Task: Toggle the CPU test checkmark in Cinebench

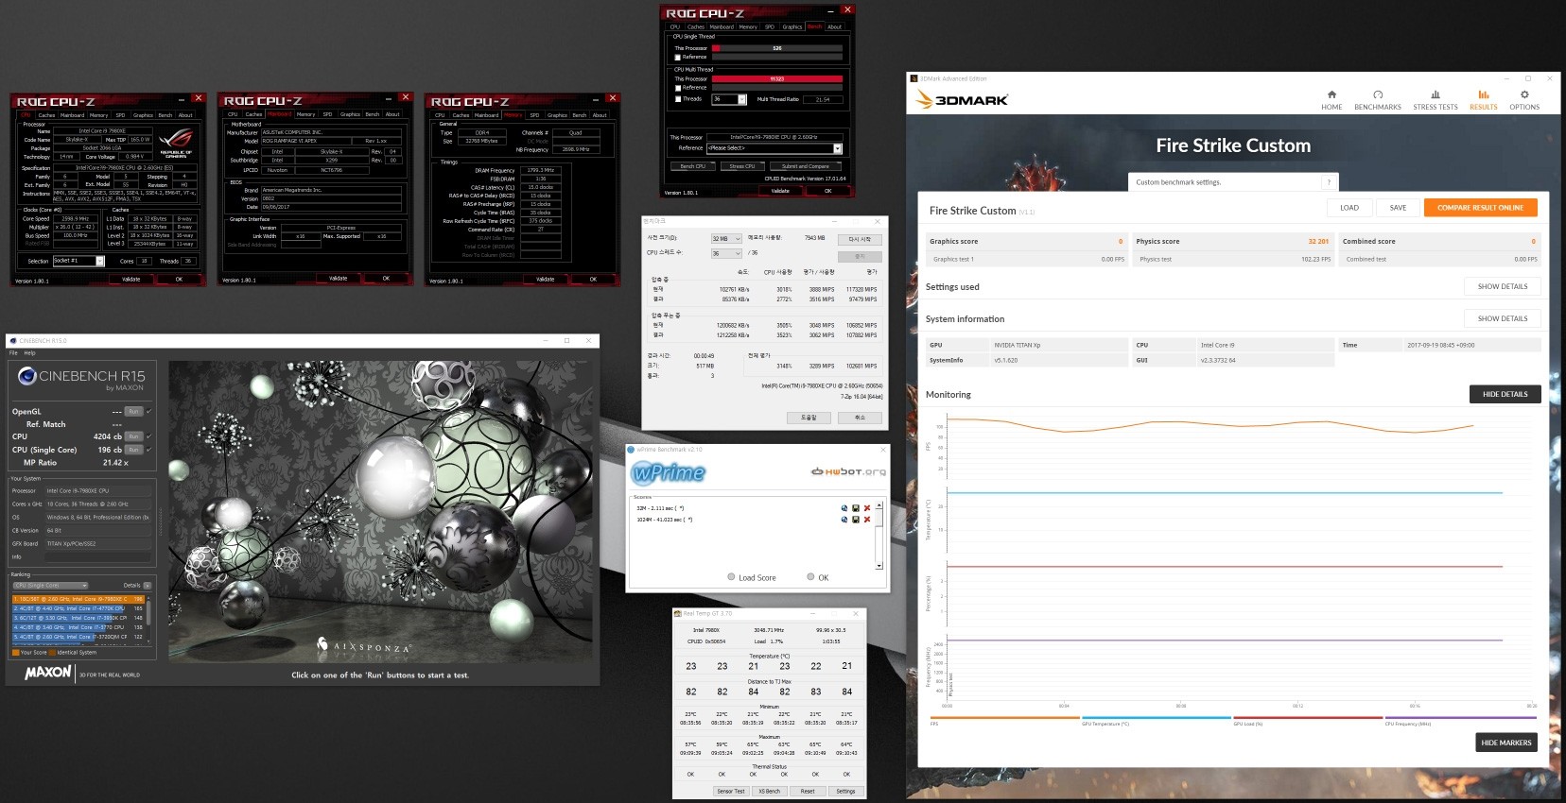Action: click(x=148, y=436)
